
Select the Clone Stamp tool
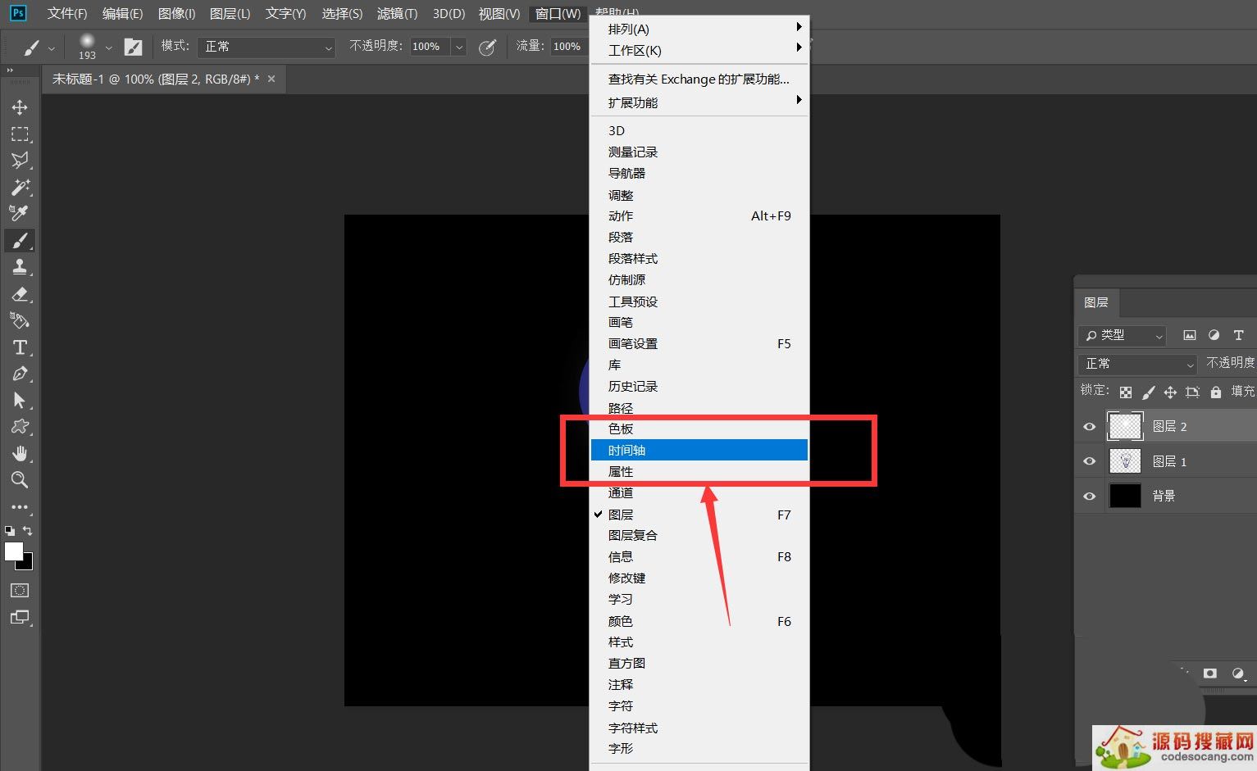click(x=20, y=266)
